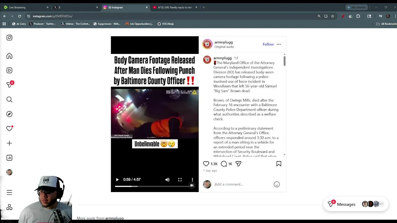Open armnplugg avatar in post header
397x223 pixels.
(x=207, y=44)
